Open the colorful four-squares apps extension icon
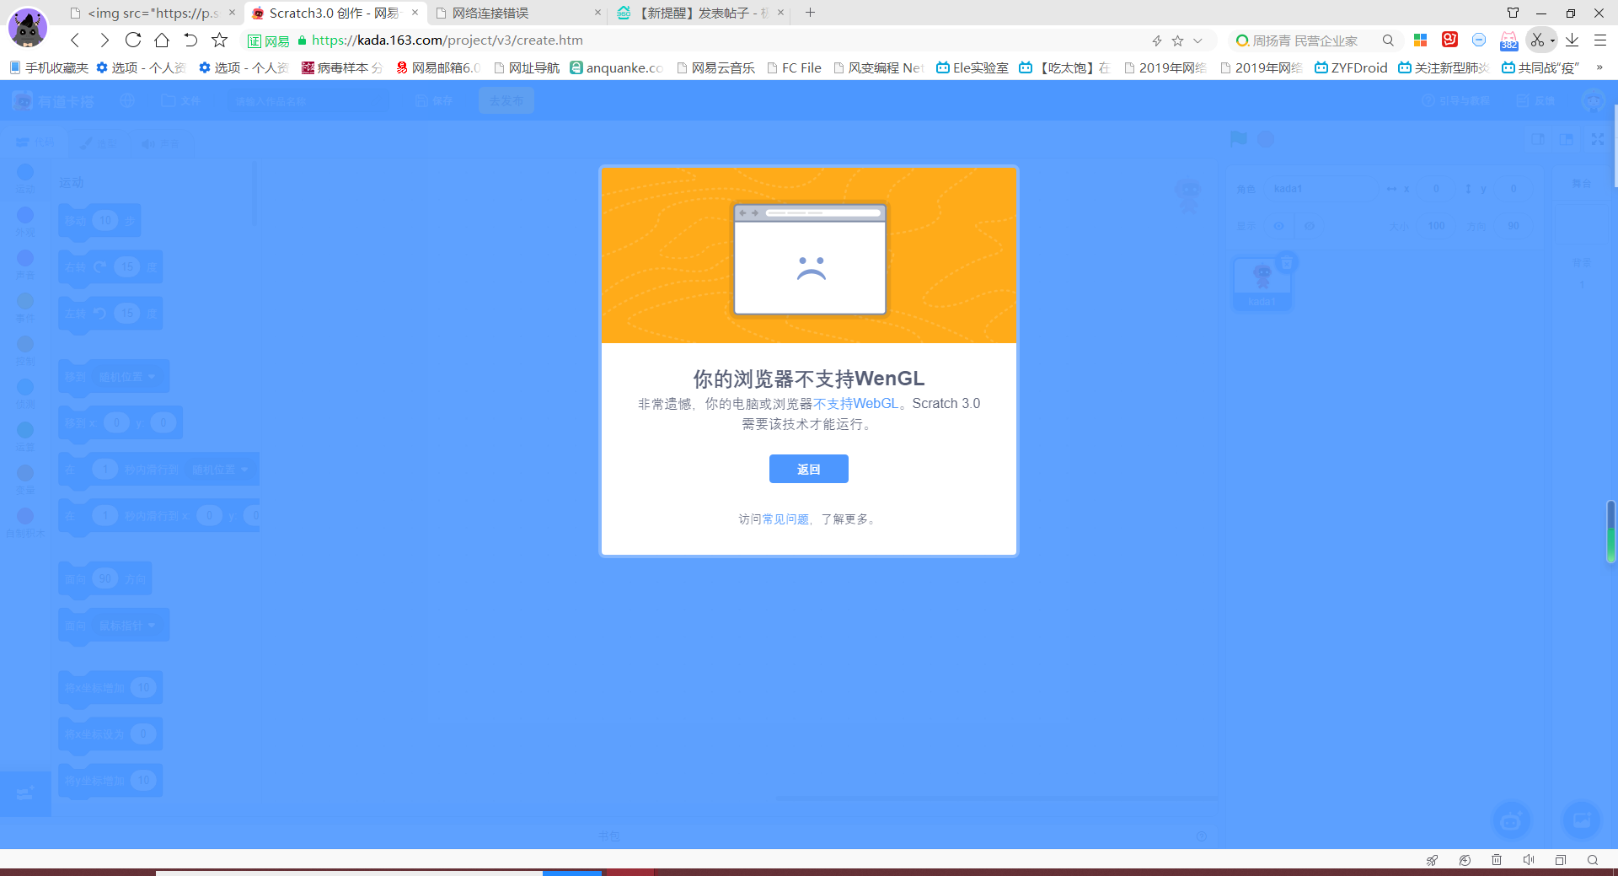Screen dimensions: 1618x876 click(1421, 40)
